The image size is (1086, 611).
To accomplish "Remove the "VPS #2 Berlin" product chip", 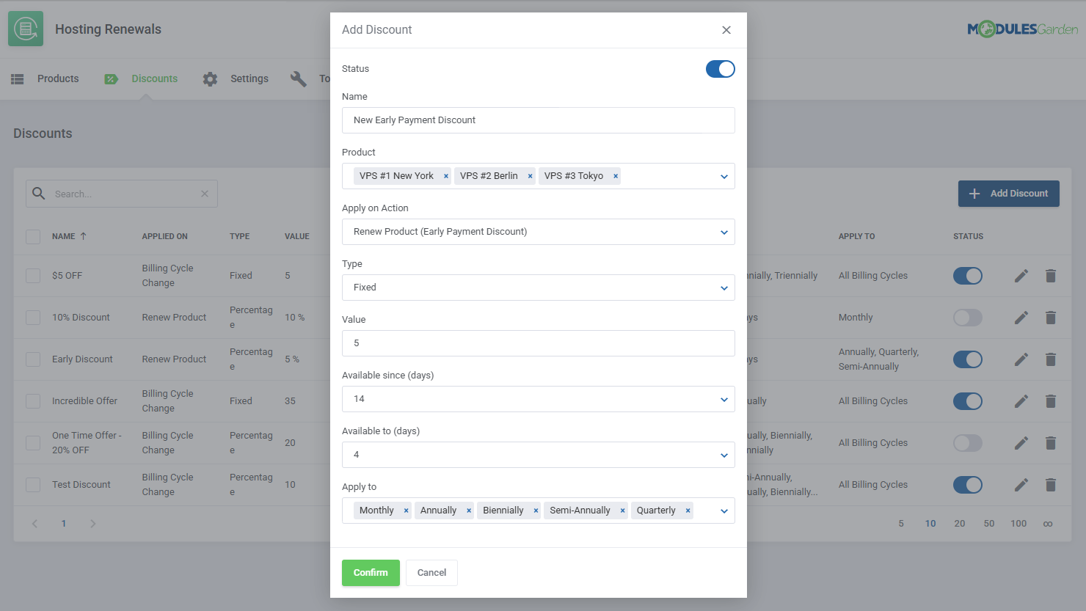I will coord(530,176).
